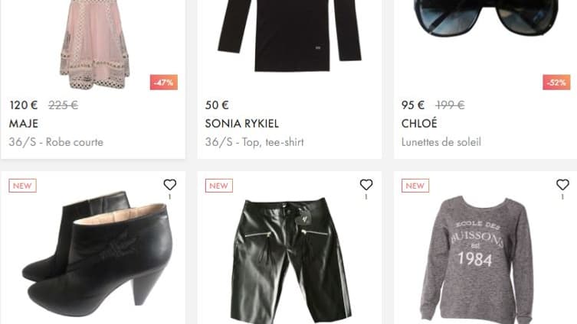The image size is (577, 324).
Task: View the black leather shorts photo
Action: pyautogui.click(x=290, y=260)
